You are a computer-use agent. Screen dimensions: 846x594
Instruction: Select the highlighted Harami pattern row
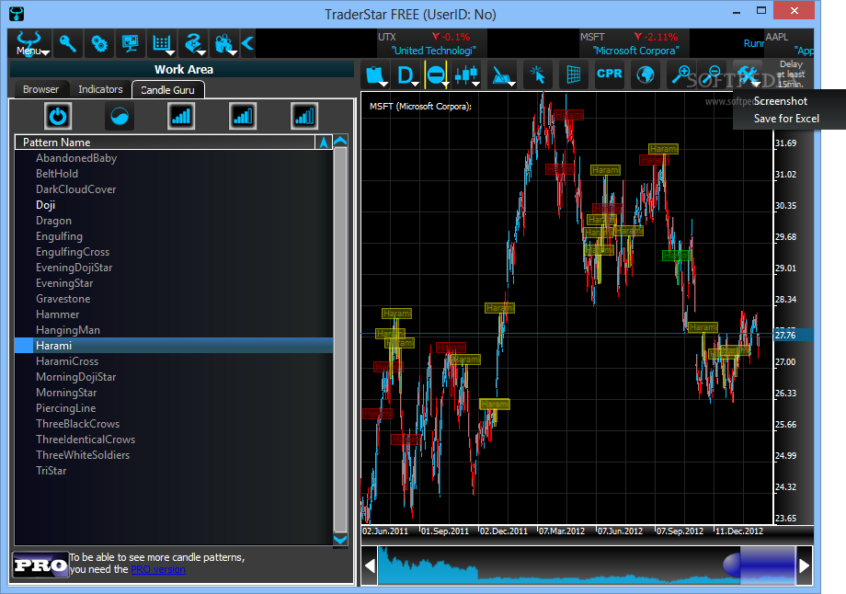click(174, 346)
